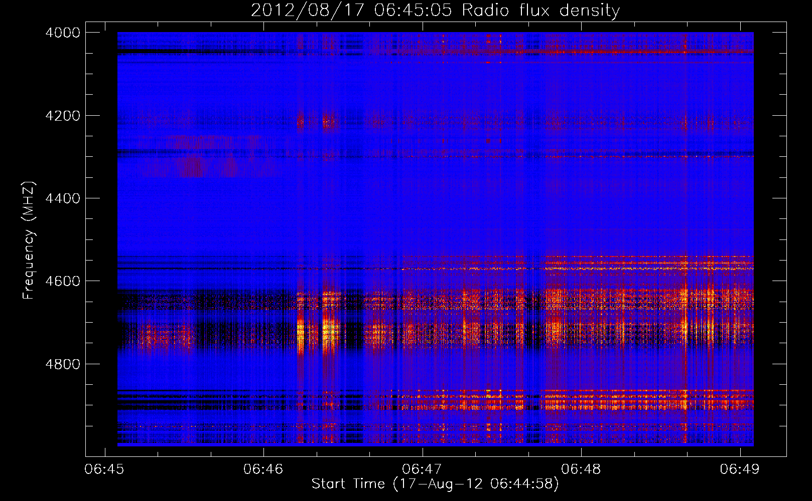Click the plot title "2012/08/17 06:45:05 Radio flux density"
812x501 pixels.
click(x=435, y=10)
